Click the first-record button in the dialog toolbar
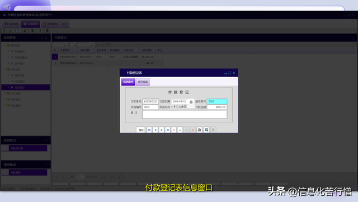Screen dimensions: 358x202 (x=149, y=130)
